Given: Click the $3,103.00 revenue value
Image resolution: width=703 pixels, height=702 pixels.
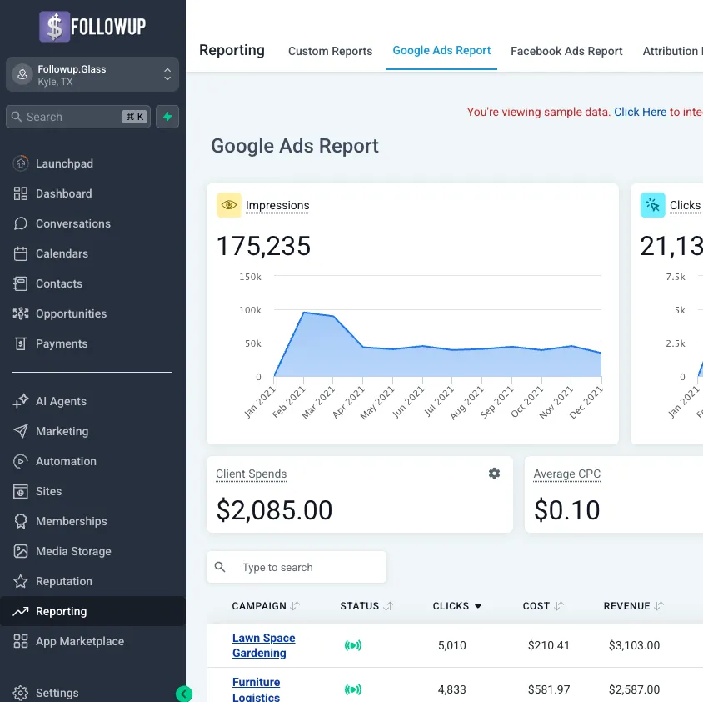Looking at the screenshot, I should (x=634, y=645).
